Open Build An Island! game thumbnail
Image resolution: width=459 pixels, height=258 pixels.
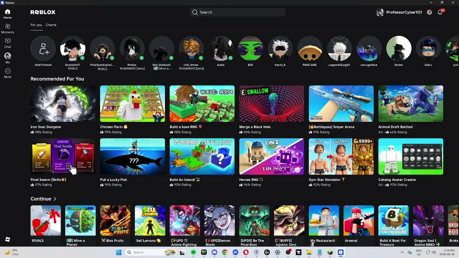click(x=202, y=157)
